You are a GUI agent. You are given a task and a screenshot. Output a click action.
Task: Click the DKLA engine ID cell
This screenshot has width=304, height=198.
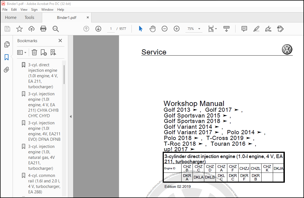[x=198, y=177]
